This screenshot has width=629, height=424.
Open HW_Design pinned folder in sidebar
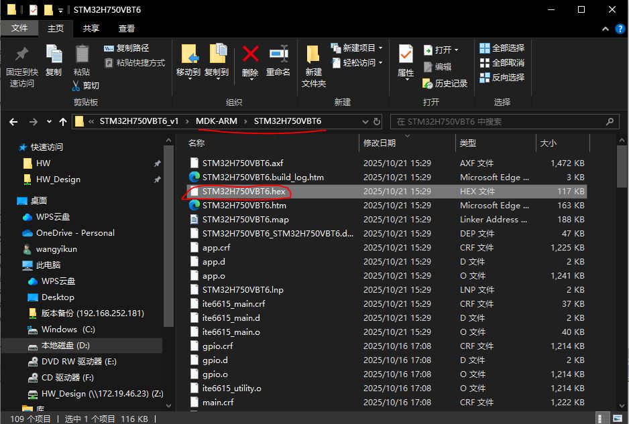58,180
